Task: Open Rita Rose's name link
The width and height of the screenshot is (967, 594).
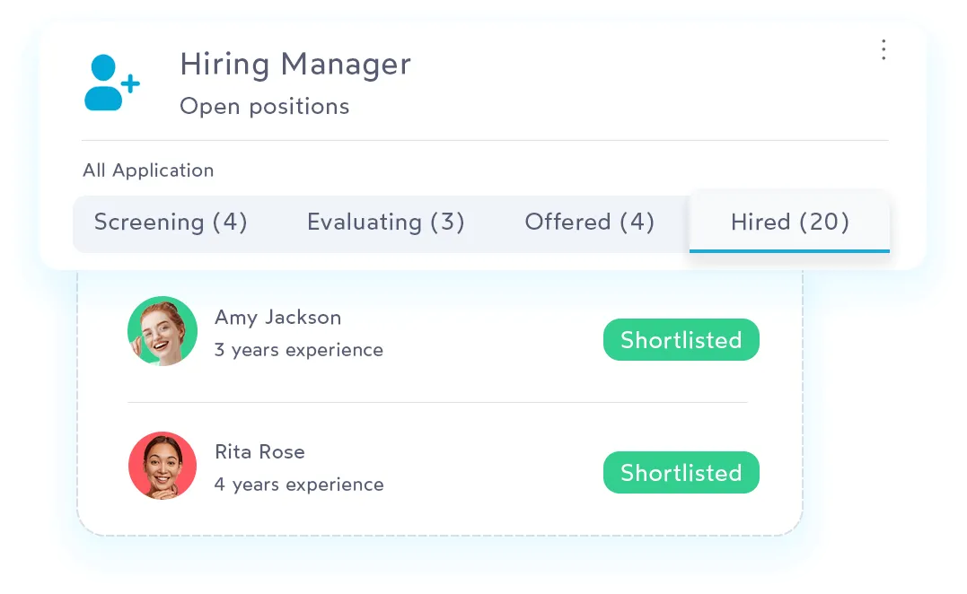Action: tap(259, 452)
